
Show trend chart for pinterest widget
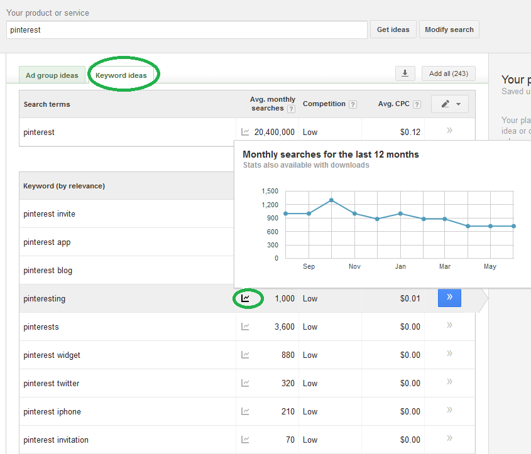pos(245,355)
